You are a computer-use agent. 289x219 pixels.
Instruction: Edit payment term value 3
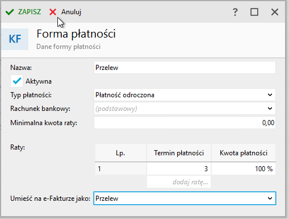click(x=179, y=168)
